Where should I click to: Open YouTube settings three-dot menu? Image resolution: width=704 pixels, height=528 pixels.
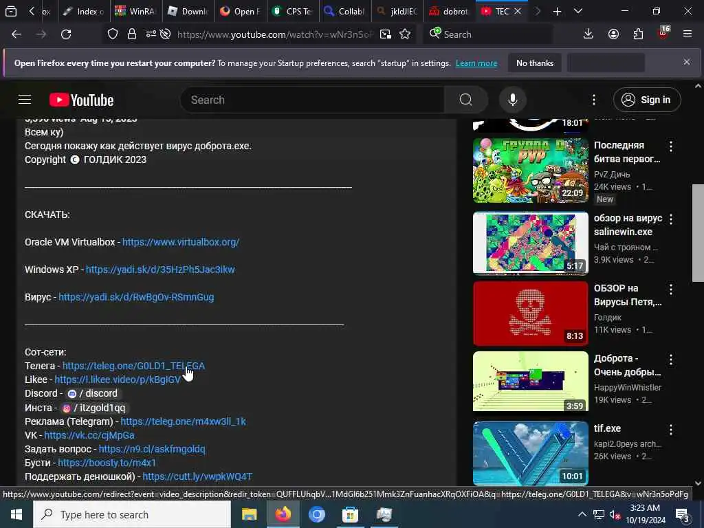pyautogui.click(x=594, y=100)
